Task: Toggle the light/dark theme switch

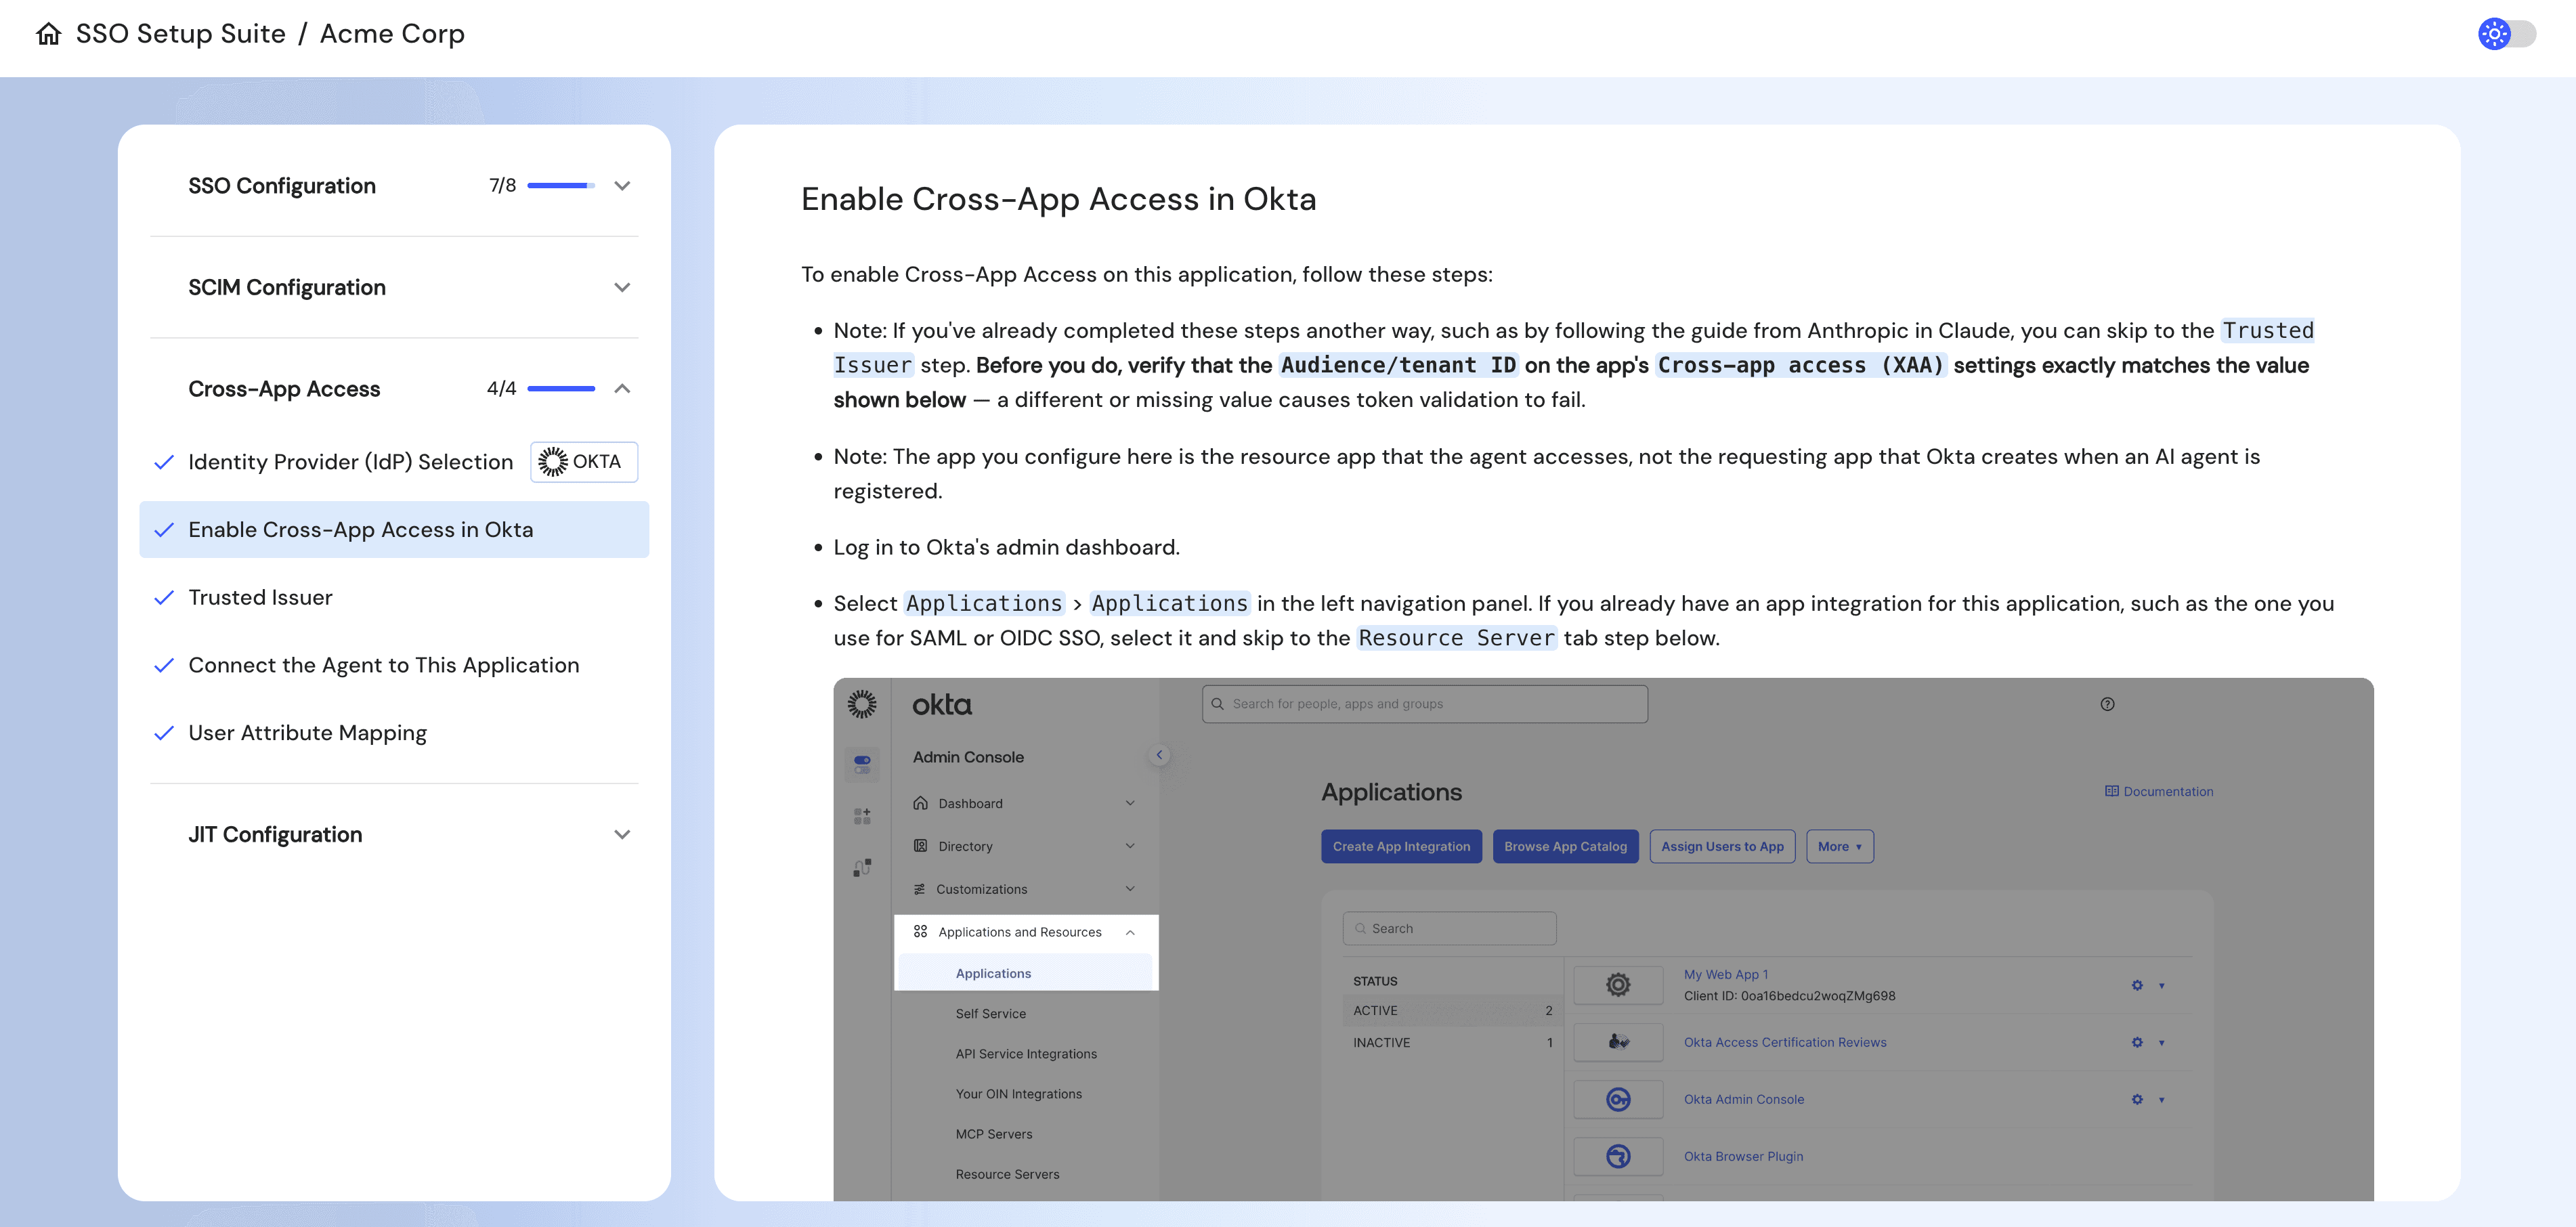Action: (x=2506, y=34)
